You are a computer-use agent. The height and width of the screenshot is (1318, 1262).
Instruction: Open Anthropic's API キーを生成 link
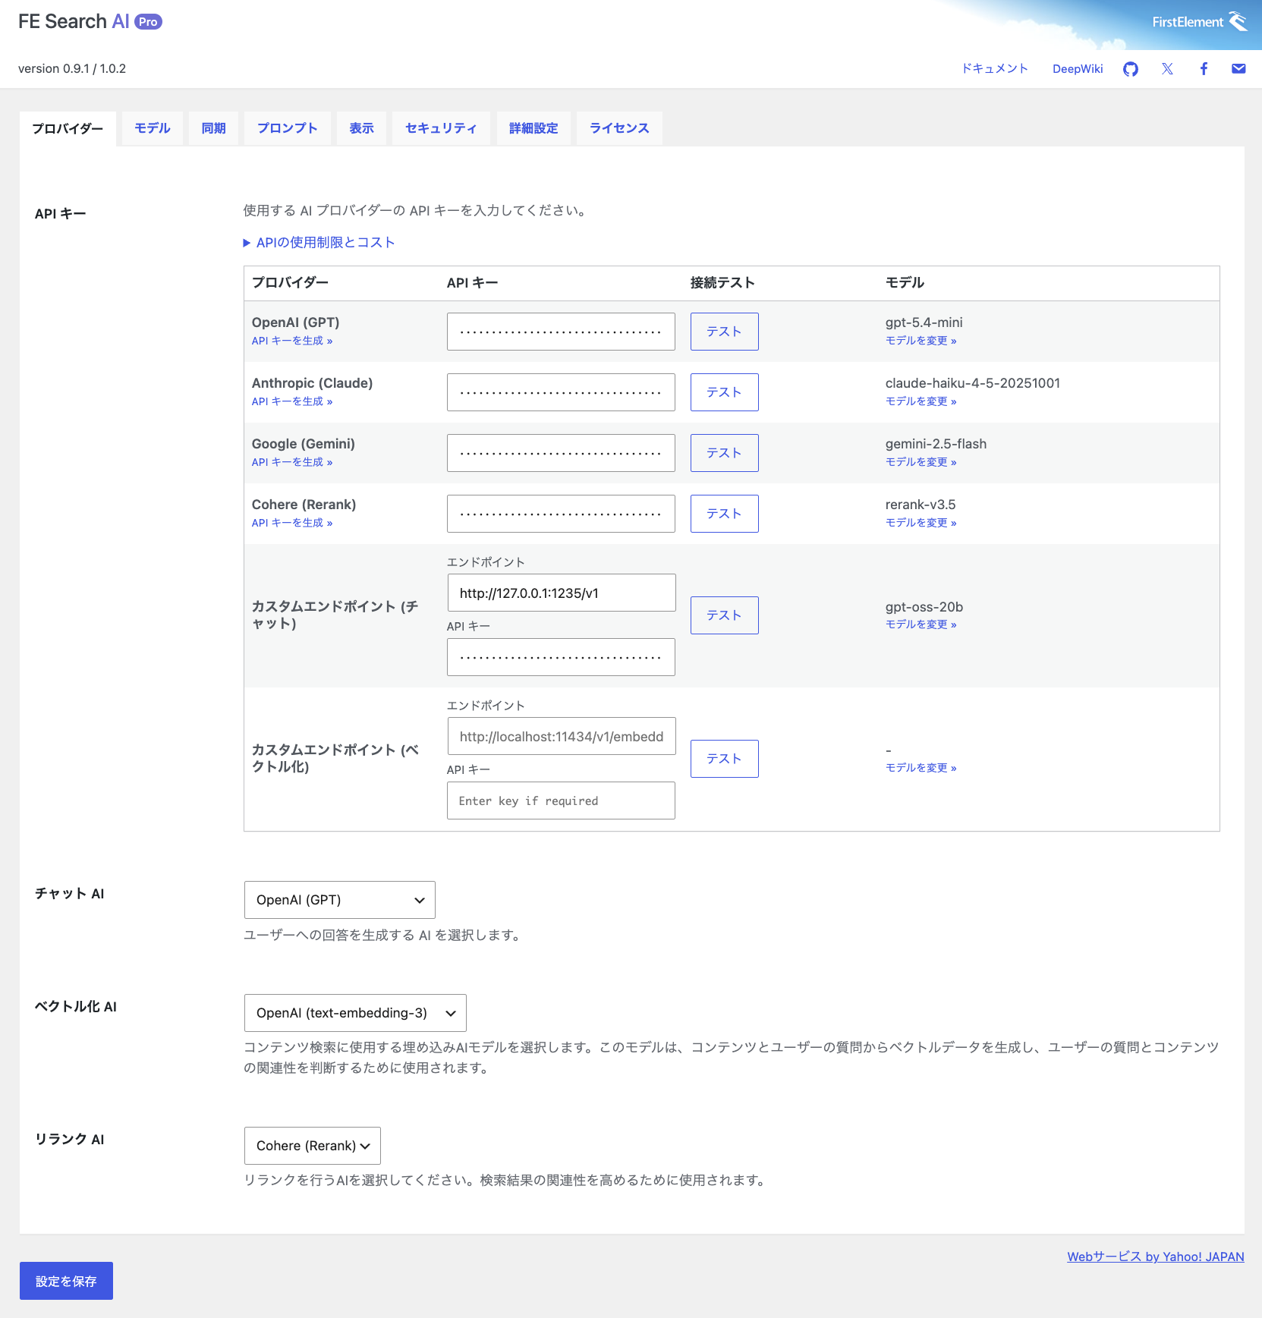point(292,401)
